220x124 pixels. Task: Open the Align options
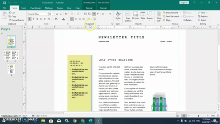tap(168, 20)
